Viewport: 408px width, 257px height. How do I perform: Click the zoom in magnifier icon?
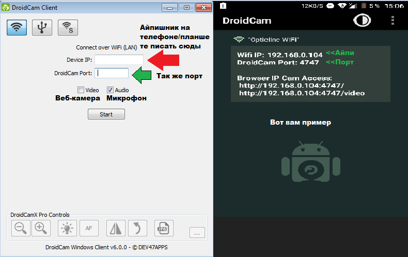[41, 228]
